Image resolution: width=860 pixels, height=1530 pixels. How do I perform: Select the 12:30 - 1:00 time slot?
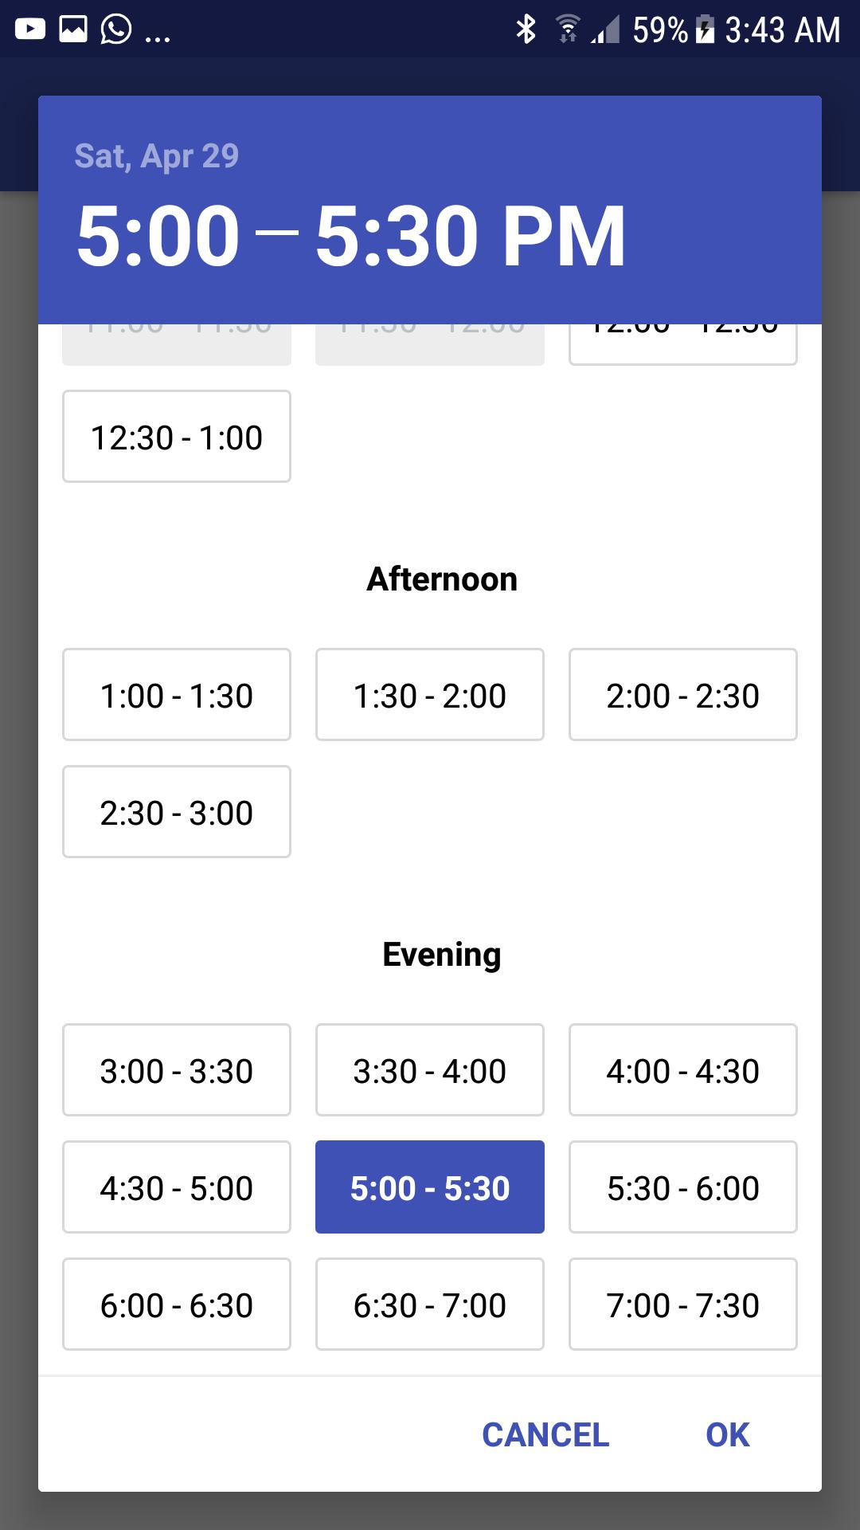[x=177, y=437]
